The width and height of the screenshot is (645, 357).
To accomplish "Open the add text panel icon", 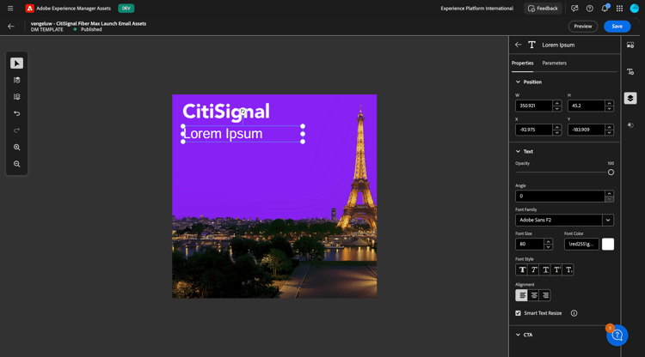I will click(x=630, y=72).
